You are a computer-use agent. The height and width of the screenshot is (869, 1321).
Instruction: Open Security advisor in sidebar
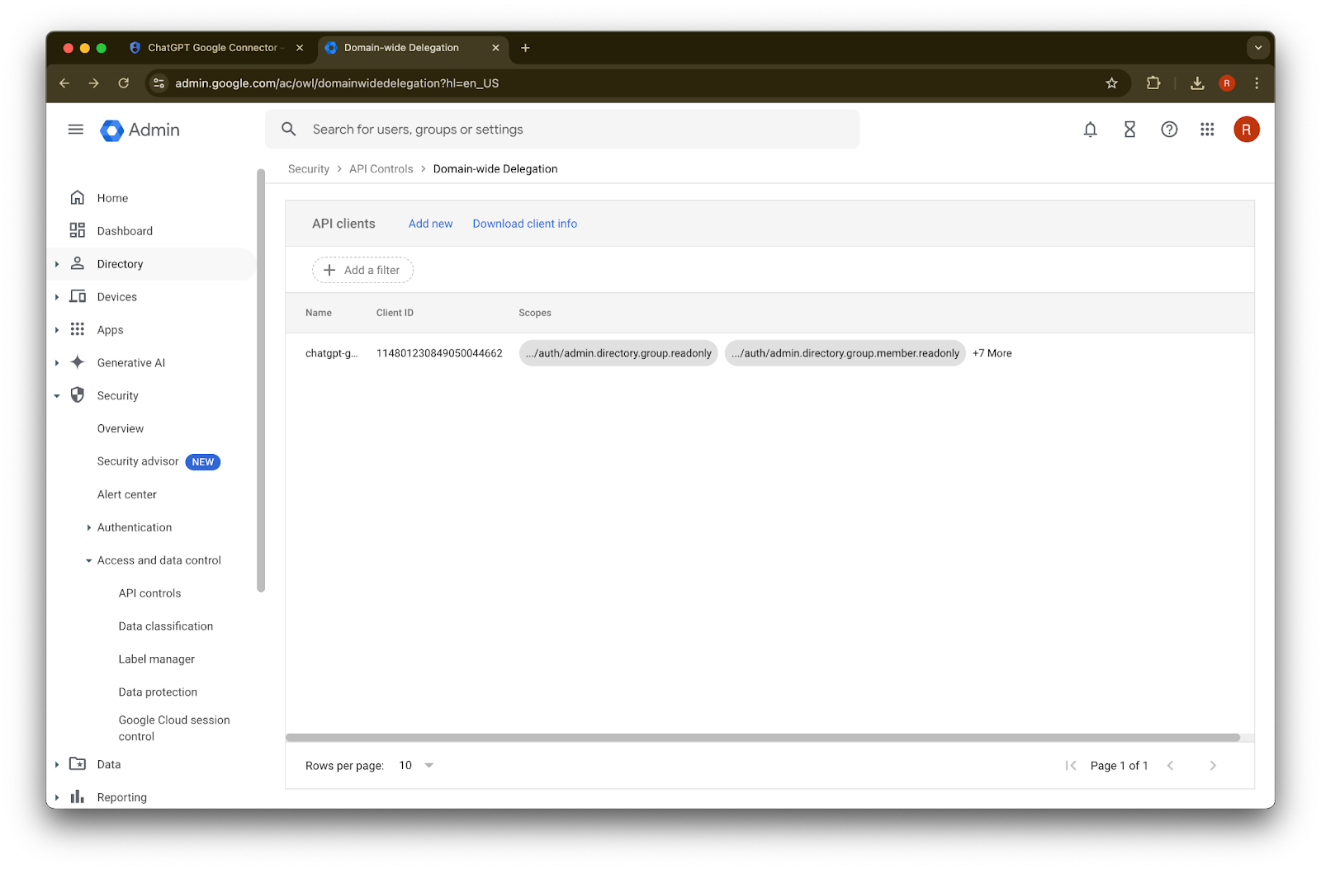point(138,461)
